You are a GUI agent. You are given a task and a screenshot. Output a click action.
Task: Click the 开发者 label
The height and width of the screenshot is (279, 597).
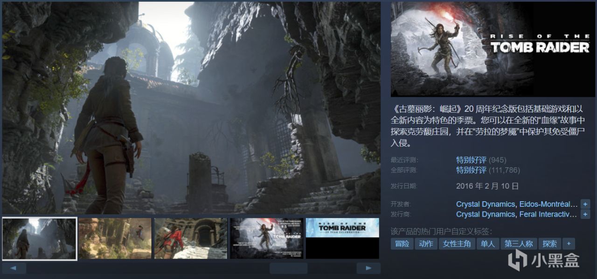pyautogui.click(x=401, y=204)
